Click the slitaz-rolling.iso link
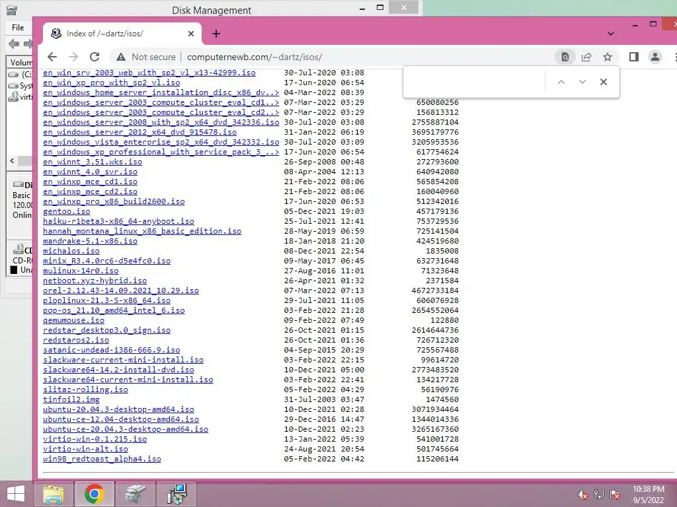Image resolution: width=677 pixels, height=507 pixels. [x=85, y=389]
